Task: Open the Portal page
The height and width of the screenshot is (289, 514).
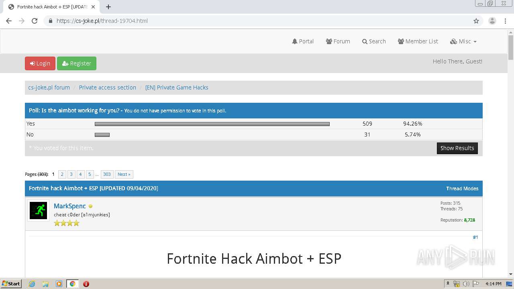Action: tap(303, 41)
